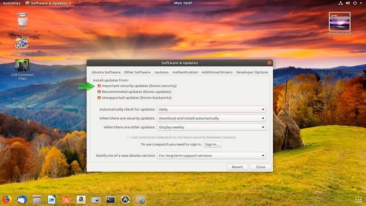366x206 pixels.
Task: Switch to the Ubuntu Software tab
Action: coord(106,73)
